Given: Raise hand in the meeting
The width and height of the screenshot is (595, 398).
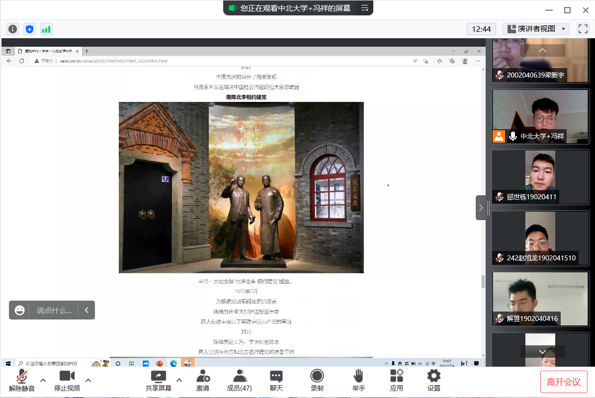Looking at the screenshot, I should [x=358, y=381].
